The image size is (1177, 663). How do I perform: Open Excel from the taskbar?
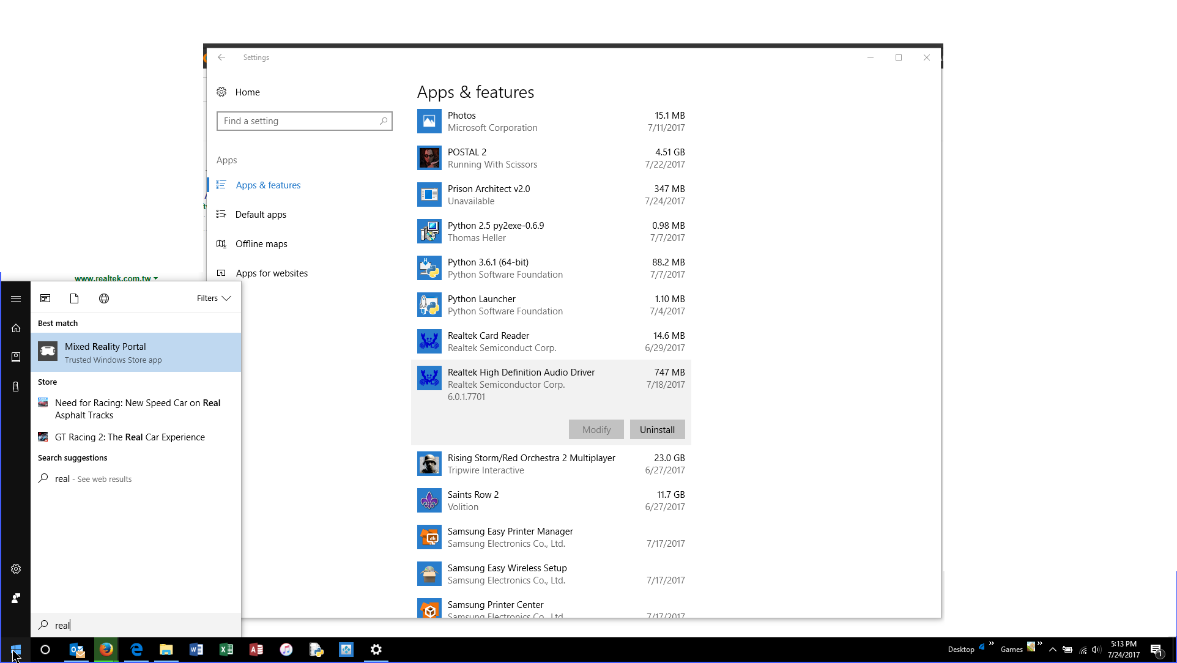[226, 650]
